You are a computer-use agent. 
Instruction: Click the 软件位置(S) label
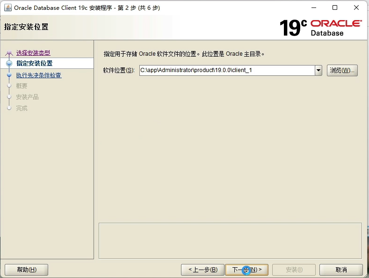(x=119, y=70)
